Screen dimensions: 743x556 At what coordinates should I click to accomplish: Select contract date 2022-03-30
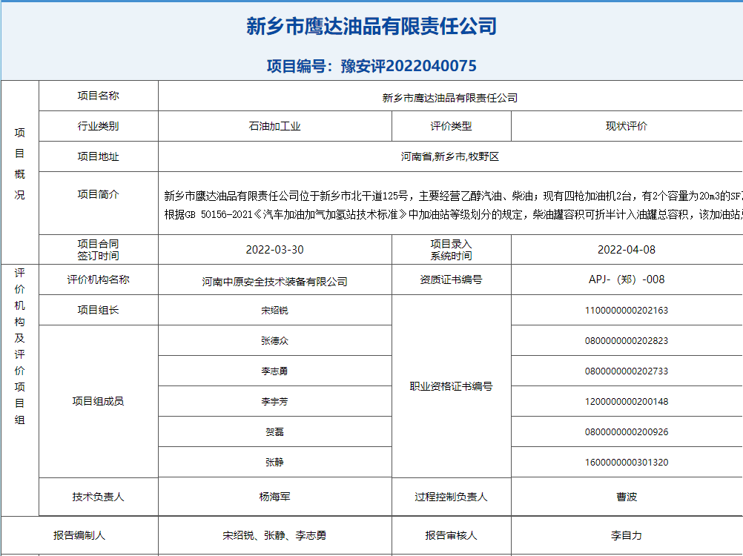(x=275, y=250)
